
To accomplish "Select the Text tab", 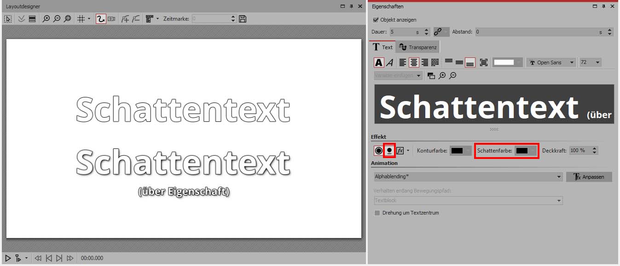I will click(382, 47).
